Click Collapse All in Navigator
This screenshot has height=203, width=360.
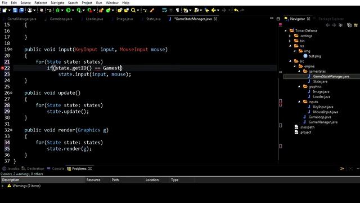(x=349, y=25)
